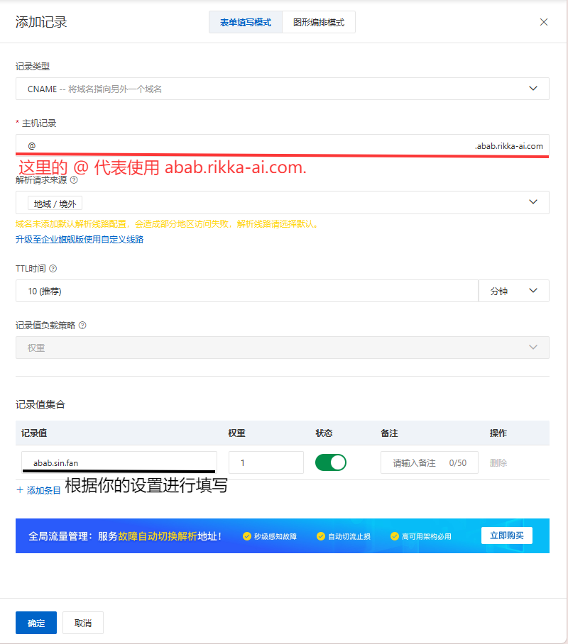Click help icon beside TTL时间
Viewport: 568px width, 644px height.
coord(53,268)
